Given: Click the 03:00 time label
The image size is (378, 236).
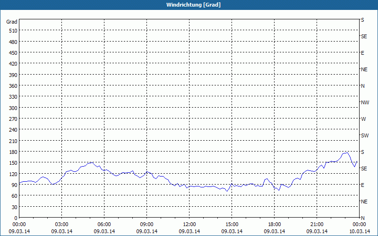Looking at the screenshot, I should click(x=62, y=225).
